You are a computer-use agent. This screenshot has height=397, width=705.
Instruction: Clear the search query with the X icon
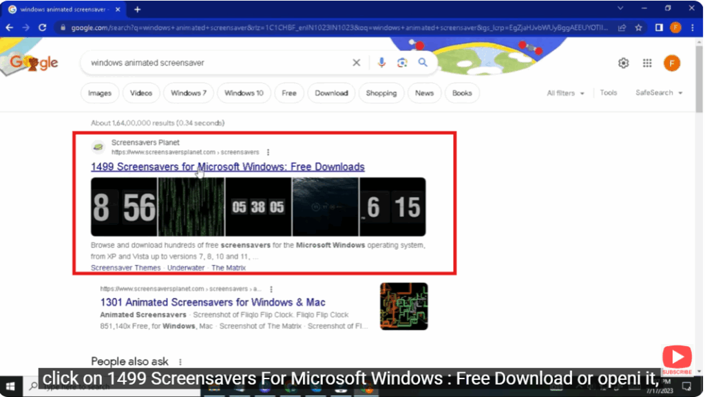point(356,62)
